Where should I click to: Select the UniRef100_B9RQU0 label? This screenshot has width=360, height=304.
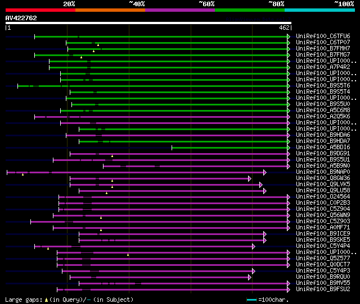[x=323, y=277]
